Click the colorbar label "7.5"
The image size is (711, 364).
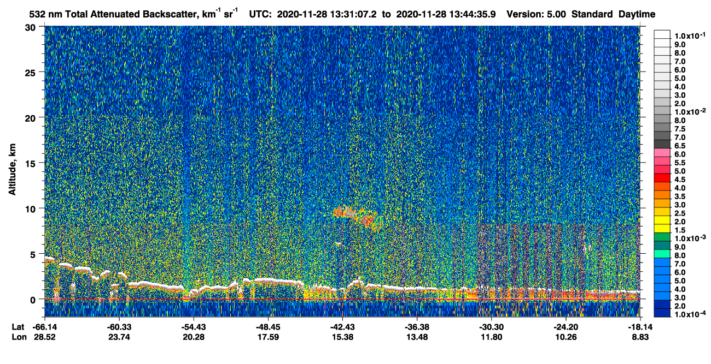click(x=680, y=129)
